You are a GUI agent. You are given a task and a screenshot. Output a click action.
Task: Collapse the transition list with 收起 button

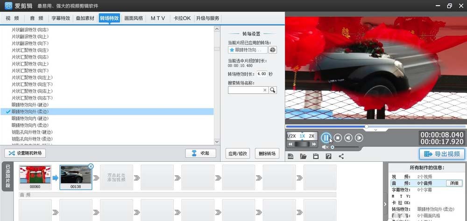[200, 153]
